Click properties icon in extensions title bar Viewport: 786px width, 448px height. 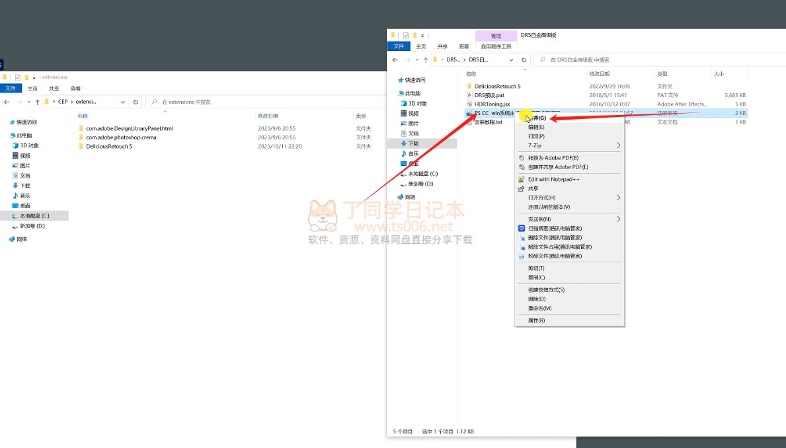(18, 77)
